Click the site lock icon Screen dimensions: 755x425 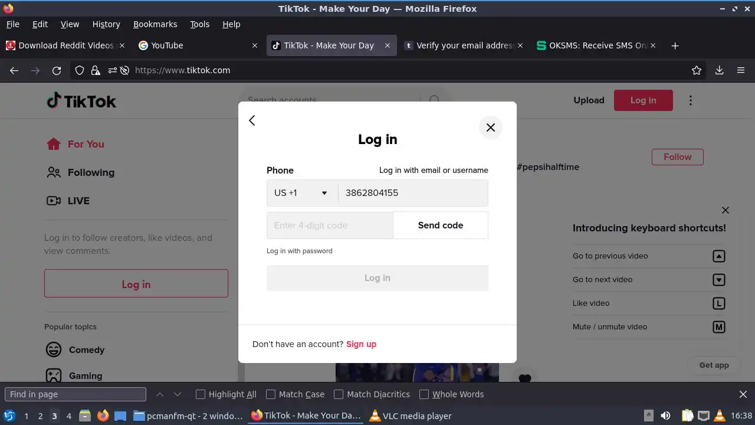(x=96, y=70)
